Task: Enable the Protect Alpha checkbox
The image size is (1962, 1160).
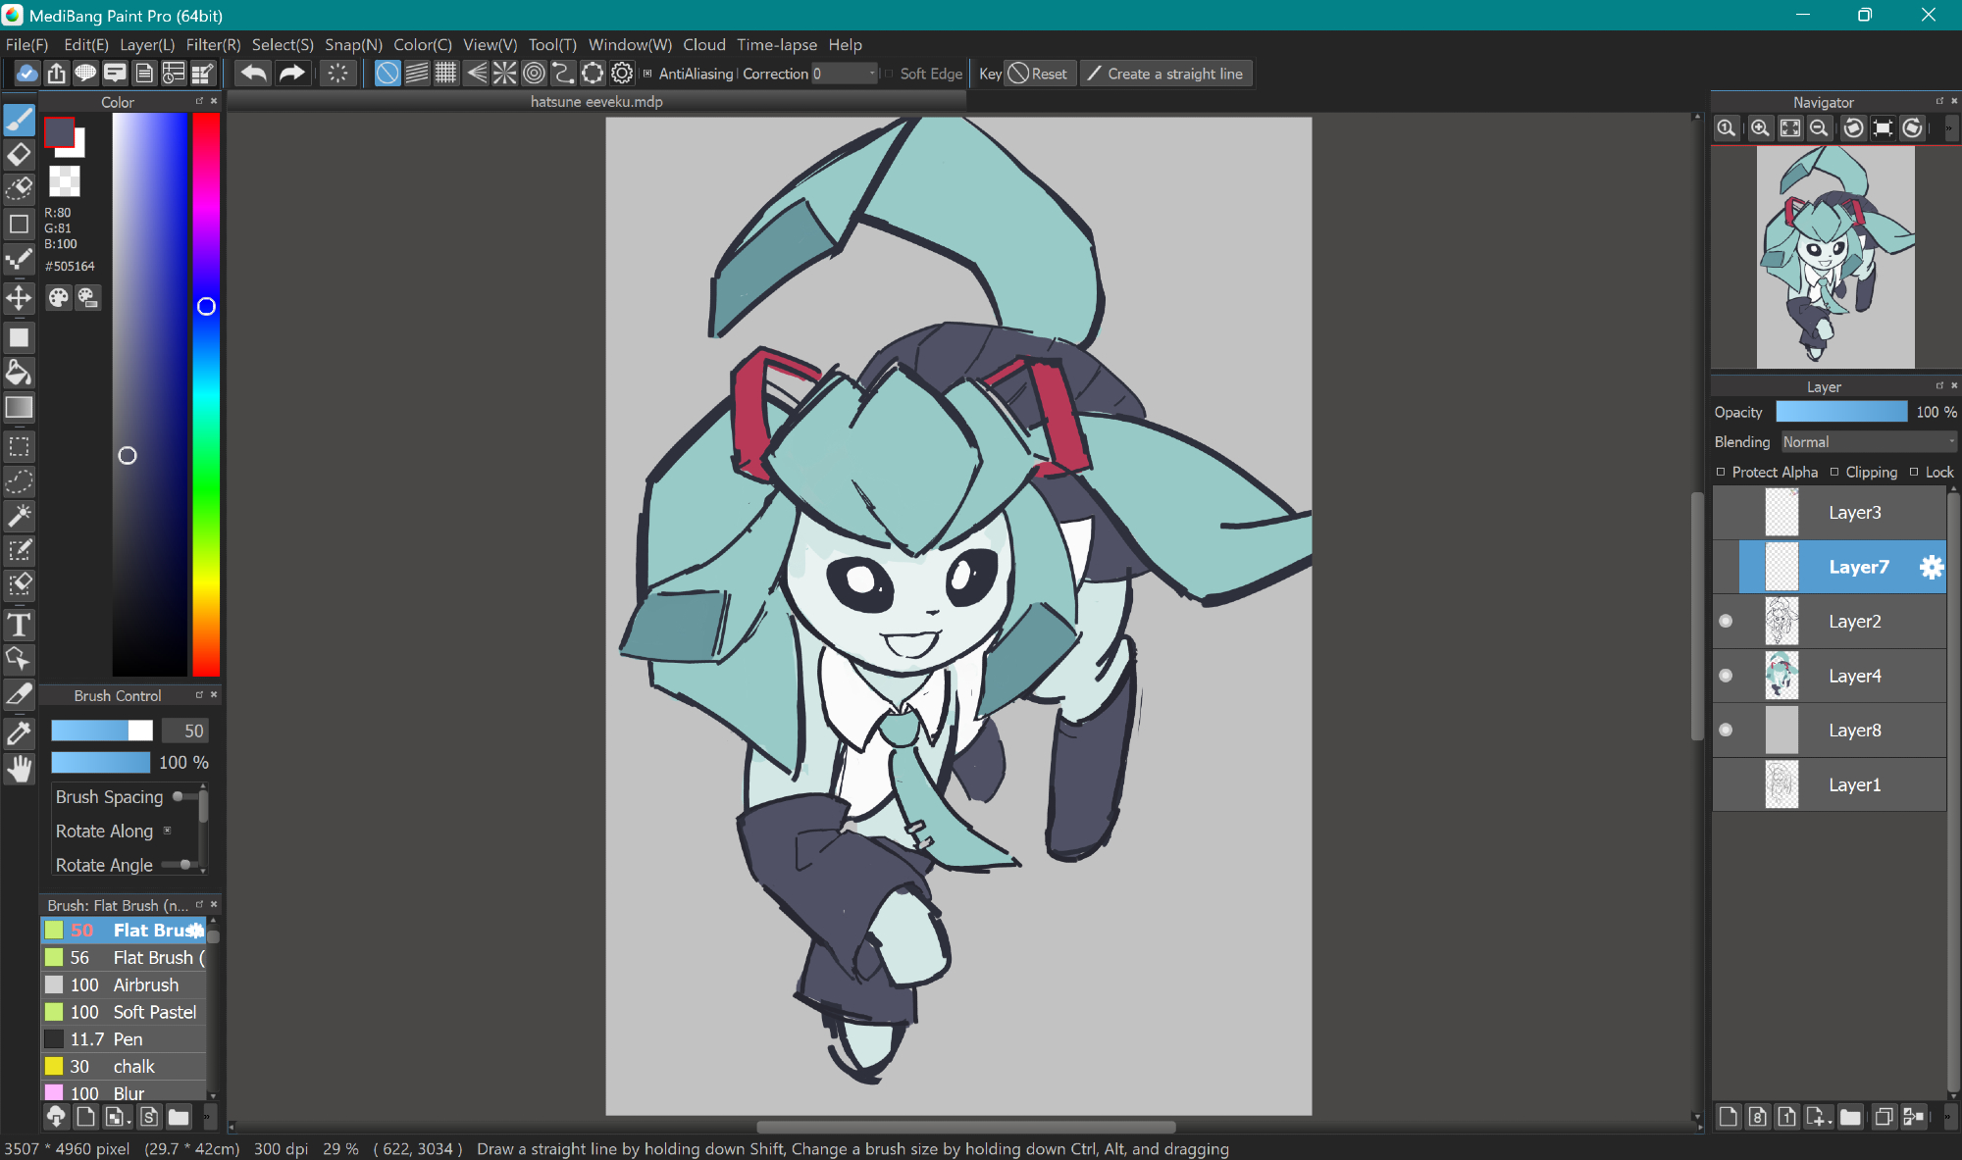Action: (1721, 472)
